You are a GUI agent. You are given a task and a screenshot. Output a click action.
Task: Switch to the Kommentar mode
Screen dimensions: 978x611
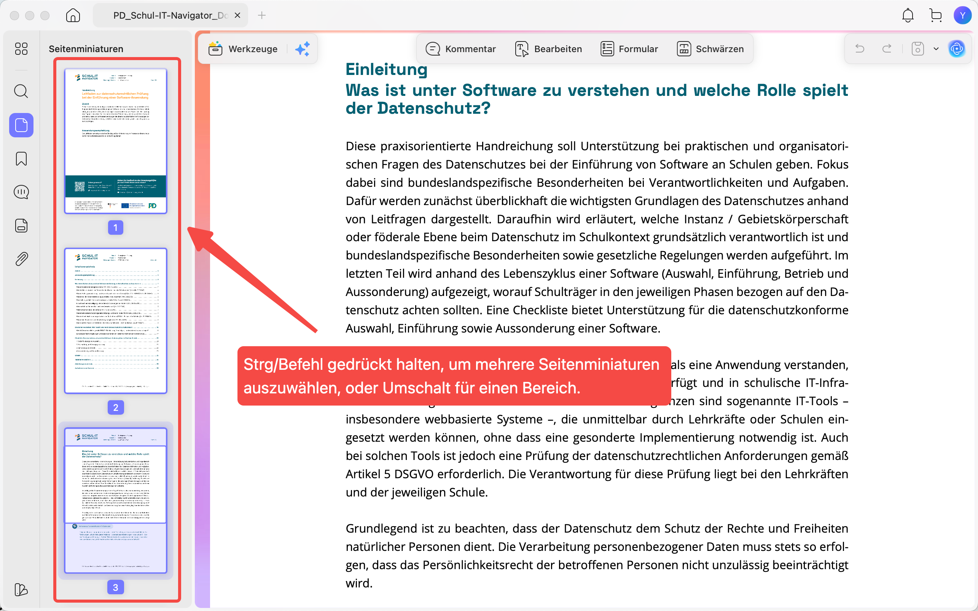[x=460, y=49]
